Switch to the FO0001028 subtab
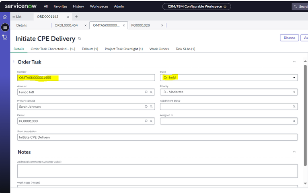Viewport: 308px width, 193px height. pyautogui.click(x=140, y=25)
